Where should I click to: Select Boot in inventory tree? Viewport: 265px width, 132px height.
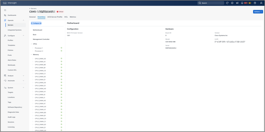(34, 34)
